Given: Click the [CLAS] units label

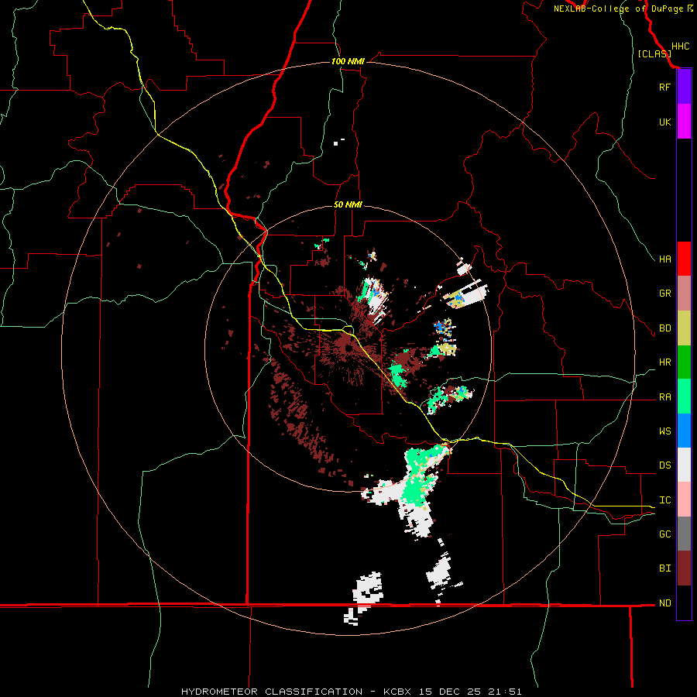Looking at the screenshot, I should tap(654, 54).
